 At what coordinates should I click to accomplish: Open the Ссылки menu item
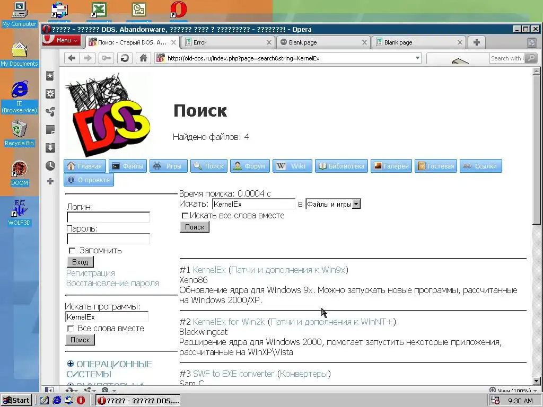click(x=480, y=166)
